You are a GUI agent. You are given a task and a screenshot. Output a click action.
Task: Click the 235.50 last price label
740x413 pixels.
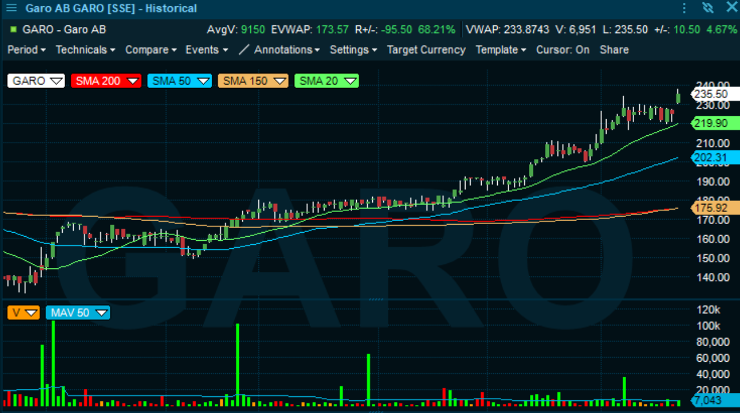(x=715, y=94)
